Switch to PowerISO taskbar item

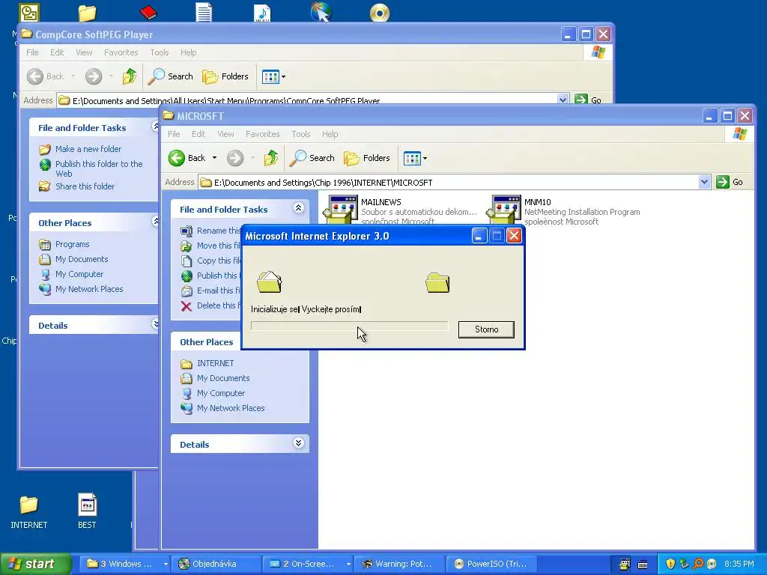coord(491,564)
